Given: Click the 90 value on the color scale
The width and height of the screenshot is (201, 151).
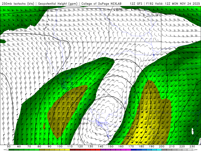Looking at the screenshot, I should coord(49,146).
